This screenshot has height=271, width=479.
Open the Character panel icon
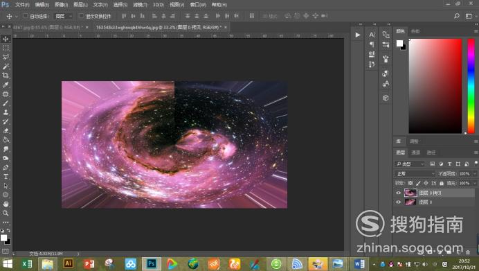tap(372, 35)
